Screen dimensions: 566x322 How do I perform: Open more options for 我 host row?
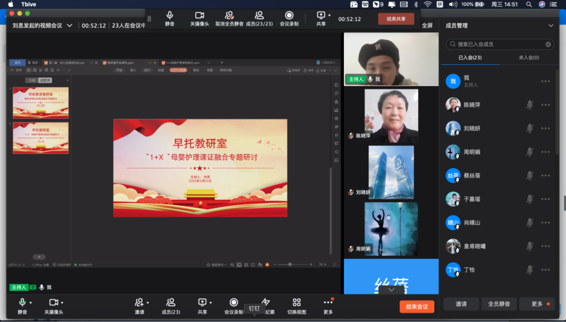point(545,81)
